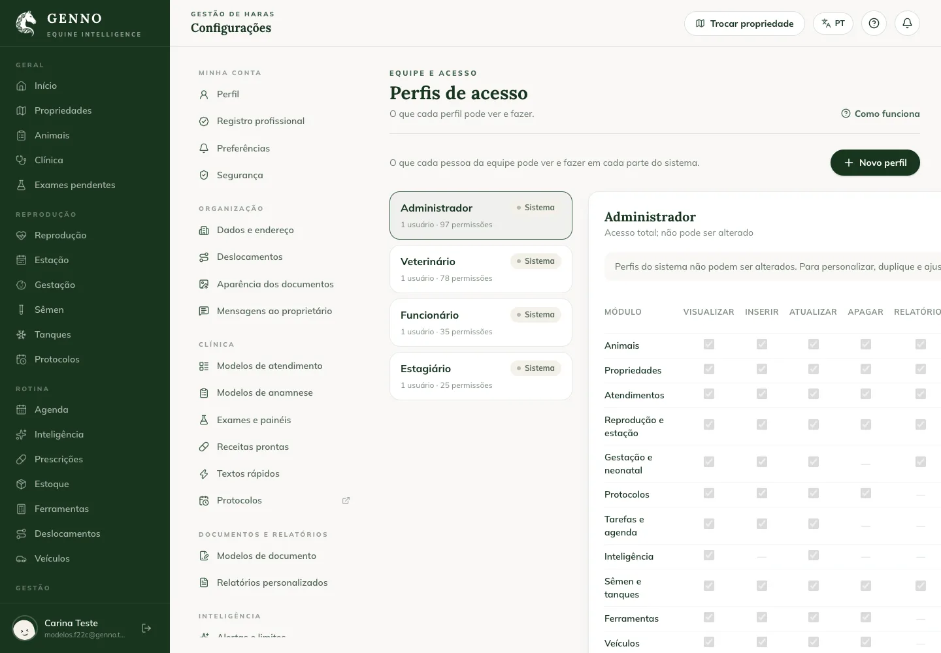Open the Como funciona link
The width and height of the screenshot is (941, 653).
click(x=880, y=114)
